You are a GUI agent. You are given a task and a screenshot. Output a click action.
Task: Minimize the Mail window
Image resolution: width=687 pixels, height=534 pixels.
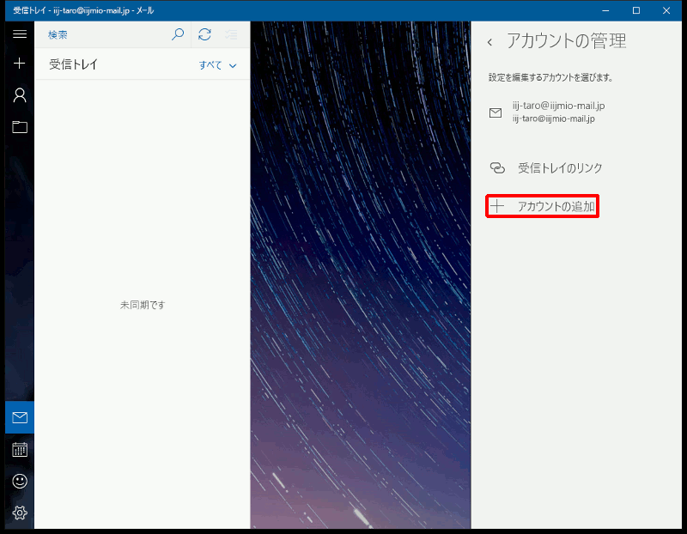tap(605, 10)
